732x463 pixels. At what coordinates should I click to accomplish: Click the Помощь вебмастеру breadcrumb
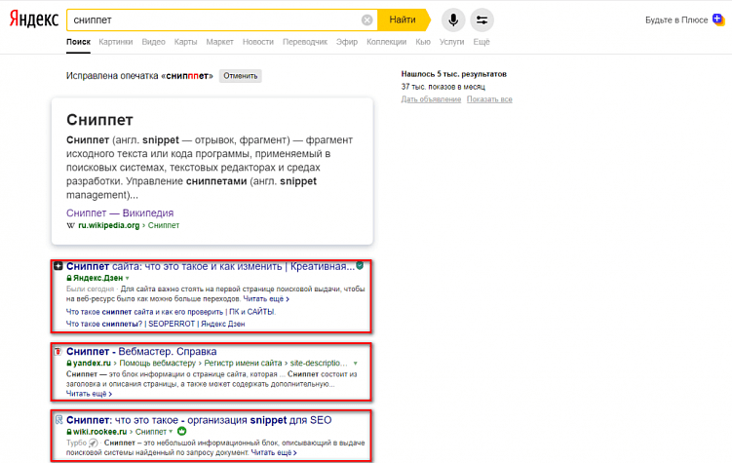(x=158, y=364)
